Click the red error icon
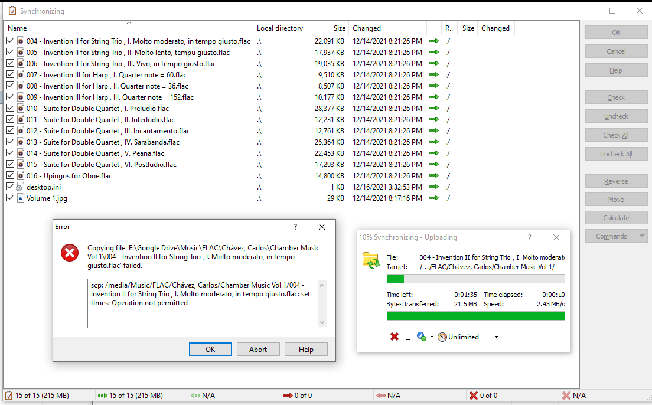 point(69,253)
